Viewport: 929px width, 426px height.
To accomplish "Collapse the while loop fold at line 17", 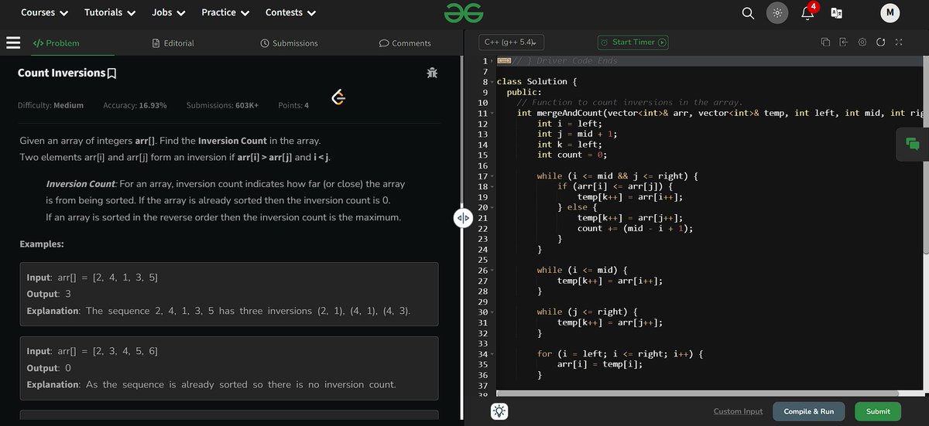I will 492,176.
